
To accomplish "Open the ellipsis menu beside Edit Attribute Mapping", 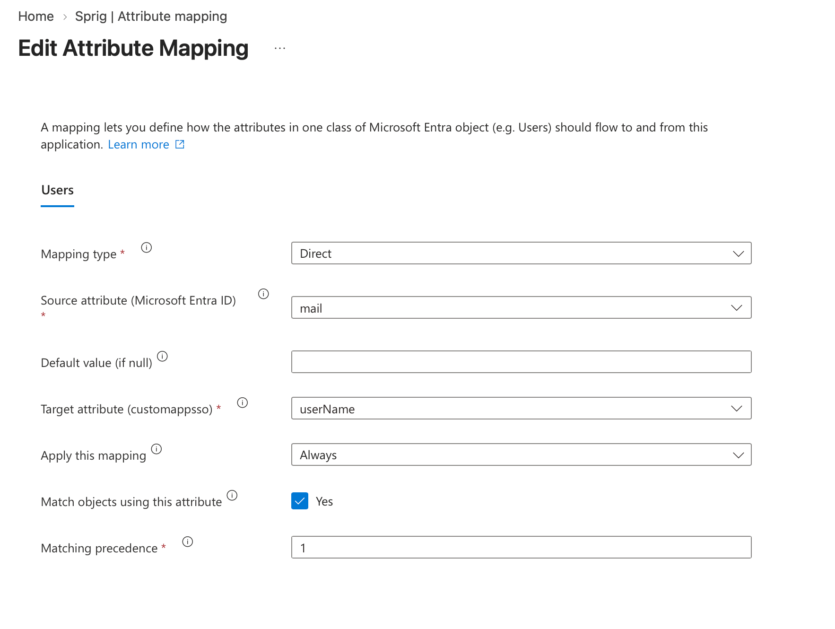I will (280, 48).
